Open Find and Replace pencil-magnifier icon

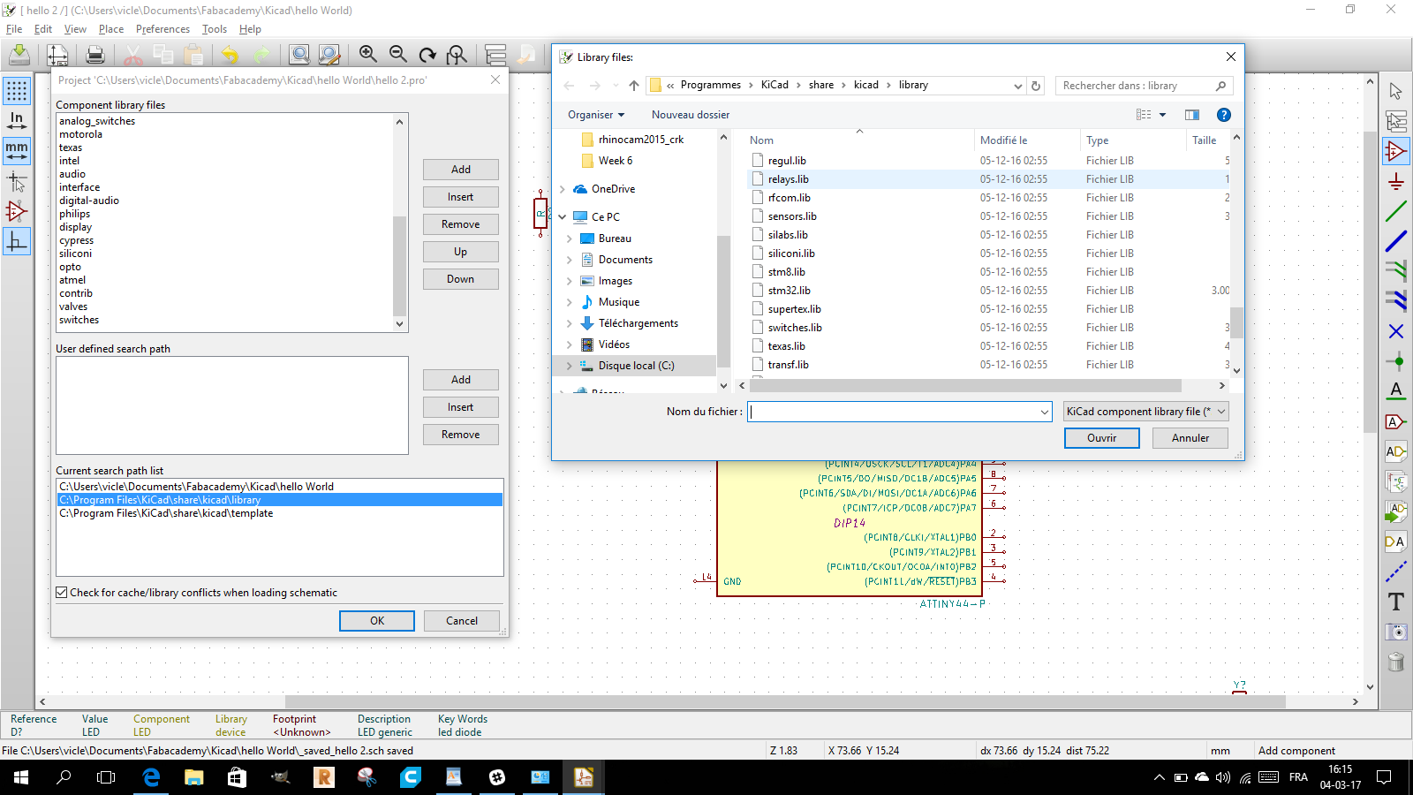[329, 55]
